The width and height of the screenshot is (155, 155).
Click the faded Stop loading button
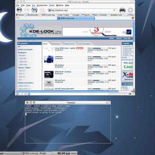(42, 10)
